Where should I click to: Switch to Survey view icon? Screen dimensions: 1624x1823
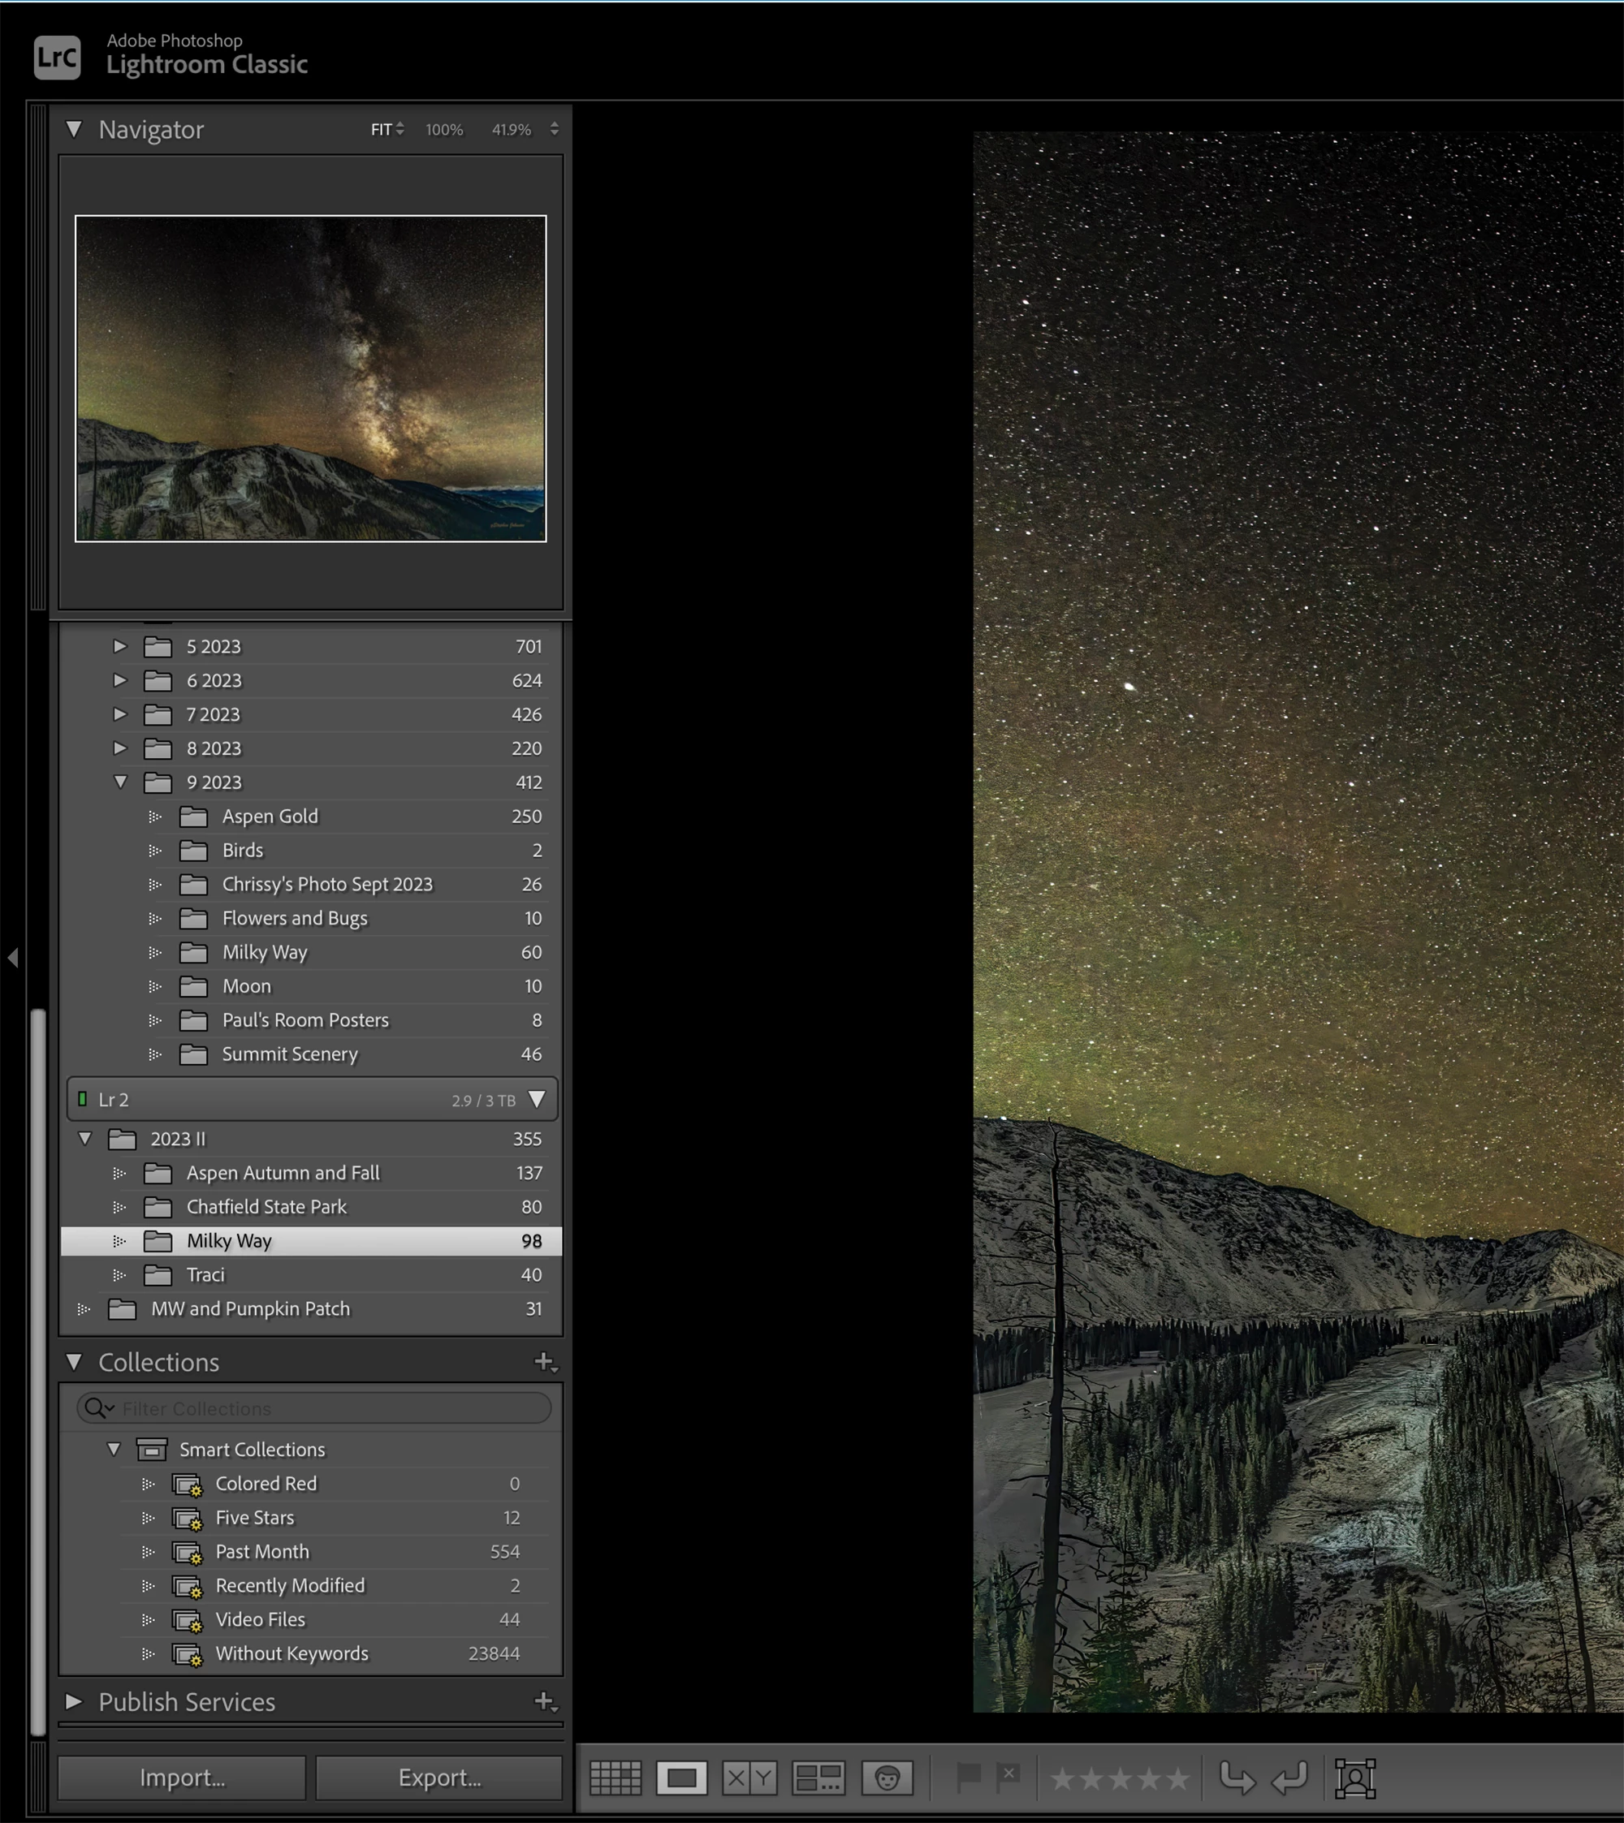pyautogui.click(x=818, y=1778)
